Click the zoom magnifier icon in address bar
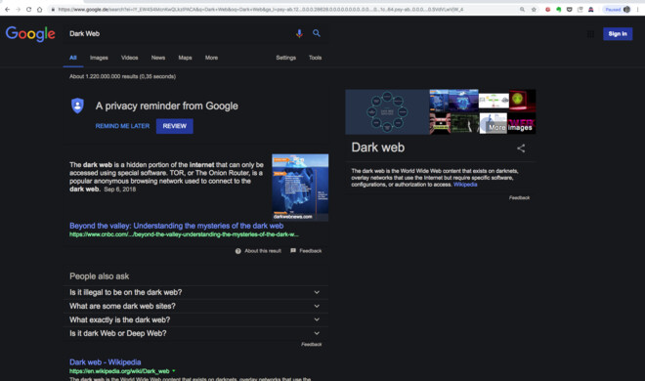 [522, 9]
